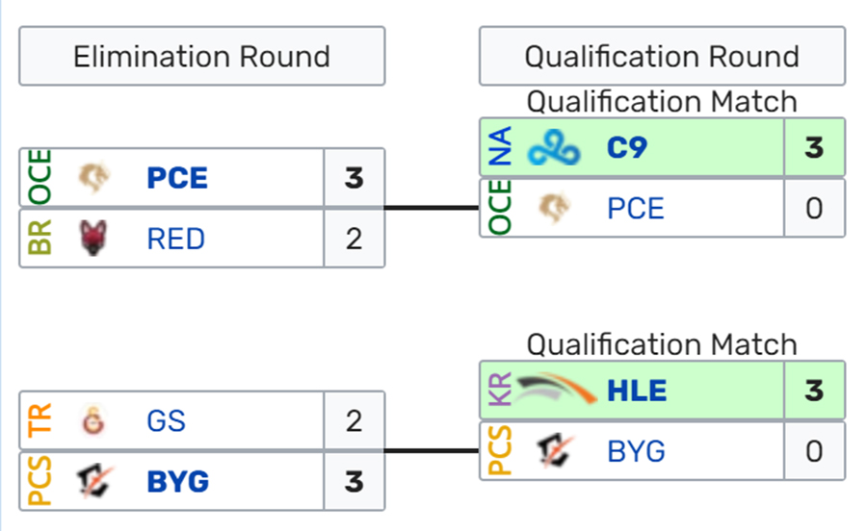Viewport: 867px width, 531px height.
Task: Click BYG logo in Qualification Match
Action: coord(555,450)
